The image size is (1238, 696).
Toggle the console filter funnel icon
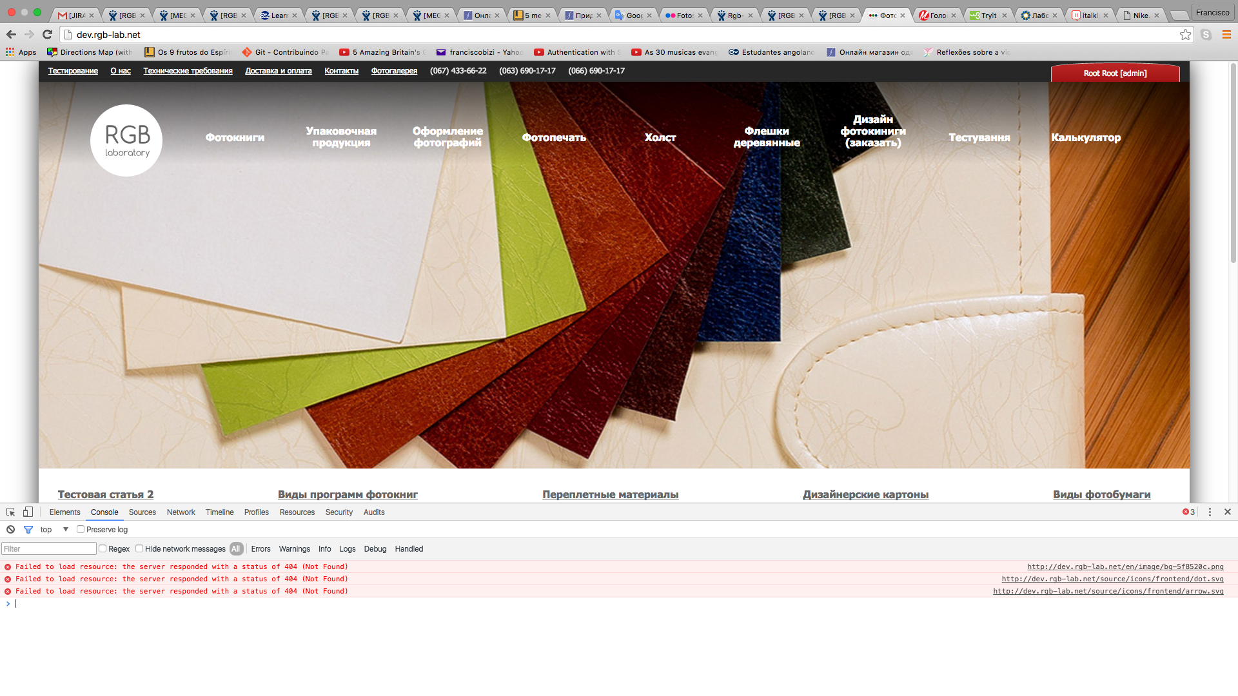pos(28,529)
